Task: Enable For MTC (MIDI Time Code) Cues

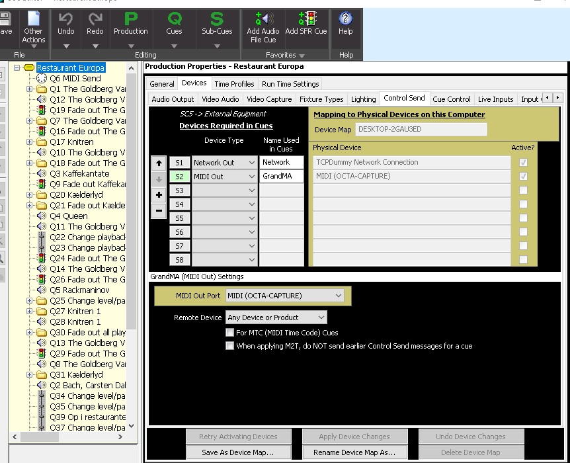Action: 230,333
